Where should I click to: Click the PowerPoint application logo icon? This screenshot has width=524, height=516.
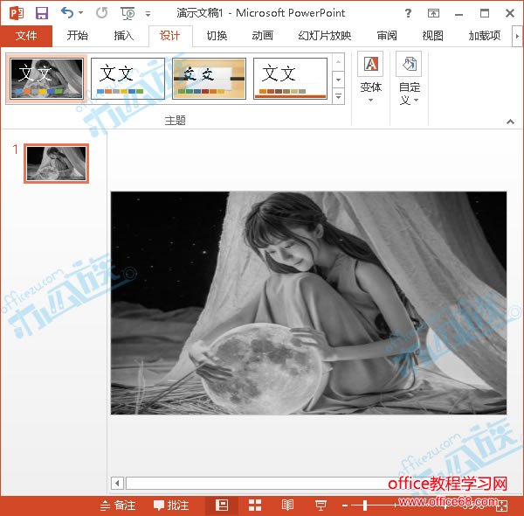pyautogui.click(x=17, y=13)
